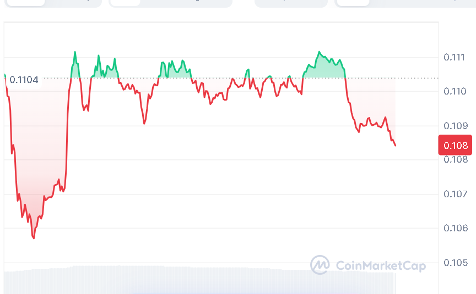
Task: Click the CoinMarketCap watermark text
Action: click(x=380, y=266)
